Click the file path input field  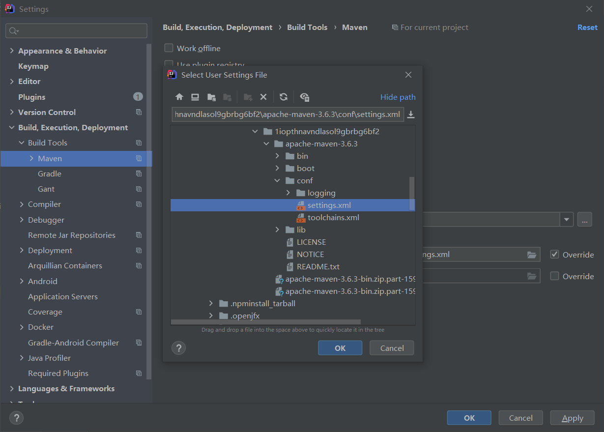[288, 115]
